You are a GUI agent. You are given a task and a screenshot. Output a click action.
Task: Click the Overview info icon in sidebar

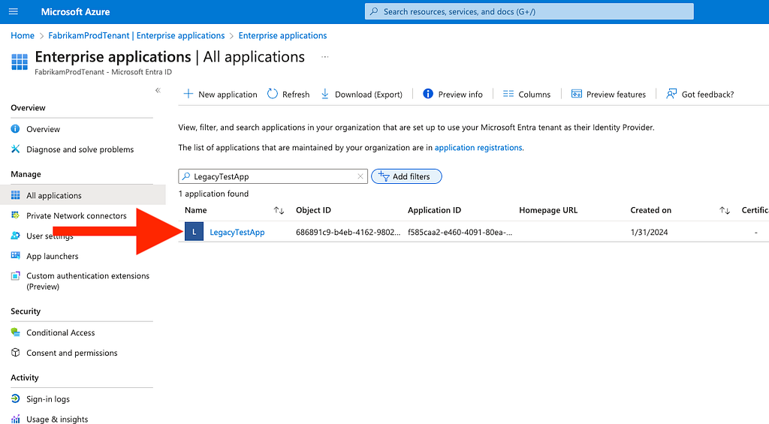[x=15, y=129]
